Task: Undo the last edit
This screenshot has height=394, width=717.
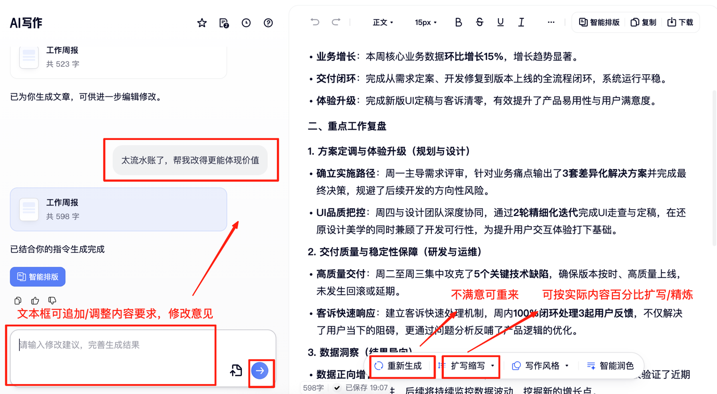Action: 315,22
